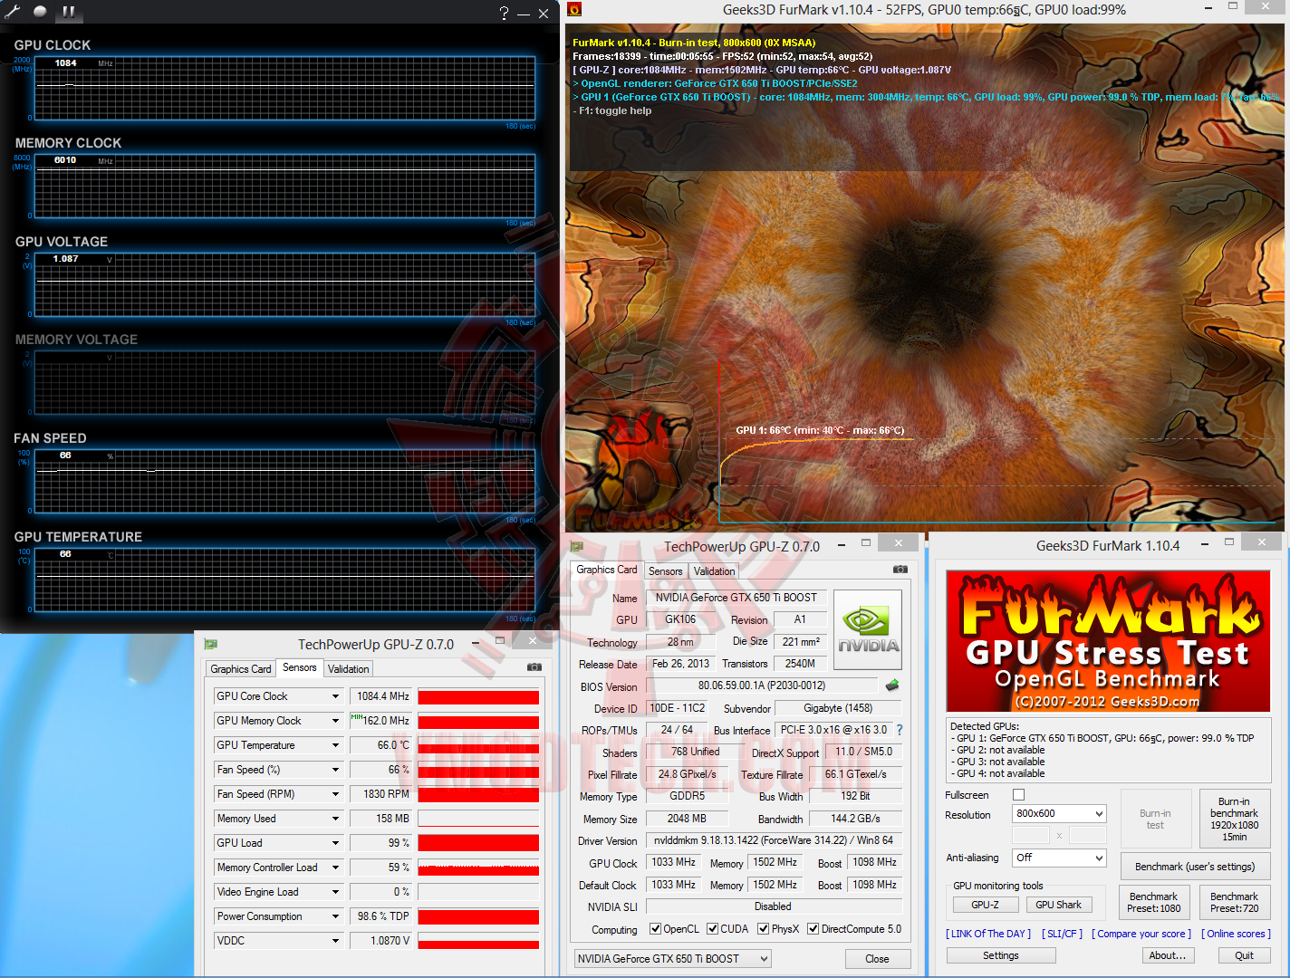
Task: Click camera icon in GPU-Z Graphics Card window
Action: point(900,569)
